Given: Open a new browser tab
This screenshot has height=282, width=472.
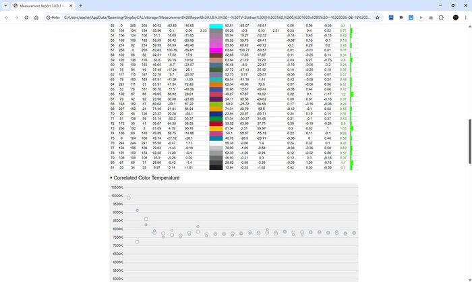Looking at the screenshot, I should (x=81, y=5).
